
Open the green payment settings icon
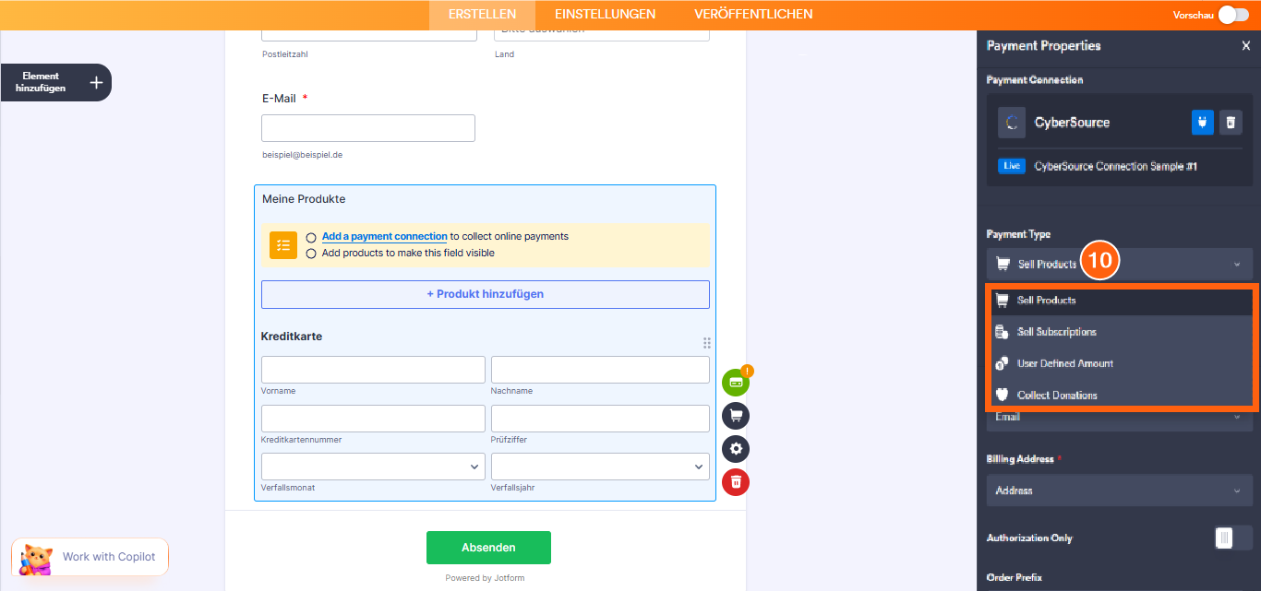736,382
